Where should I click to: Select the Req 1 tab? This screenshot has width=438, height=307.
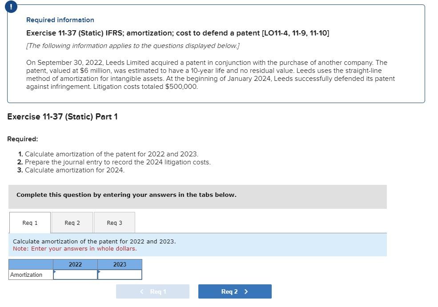(29, 222)
